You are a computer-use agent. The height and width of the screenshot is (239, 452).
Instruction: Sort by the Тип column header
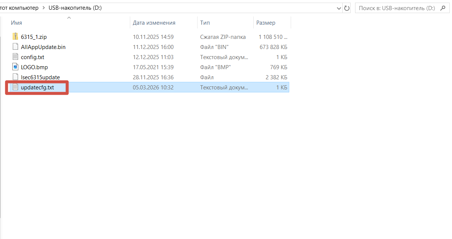[x=205, y=23]
